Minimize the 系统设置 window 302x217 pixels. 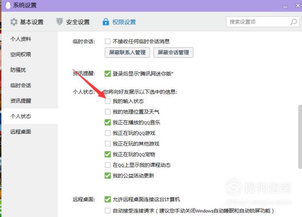[285, 7]
